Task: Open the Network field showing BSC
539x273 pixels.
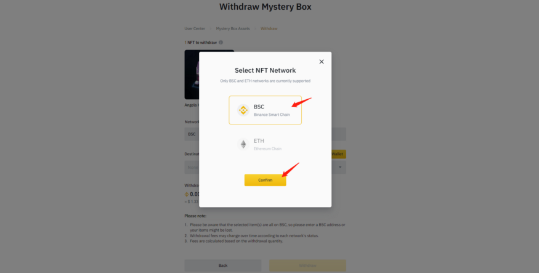Action: (x=192, y=134)
